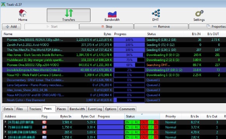
Task: Open the Comments tab
Action: [127, 109]
